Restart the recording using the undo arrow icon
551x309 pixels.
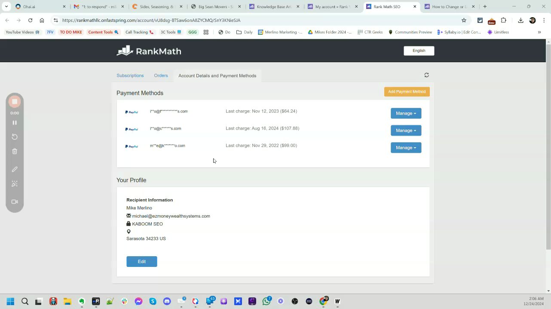click(x=15, y=136)
